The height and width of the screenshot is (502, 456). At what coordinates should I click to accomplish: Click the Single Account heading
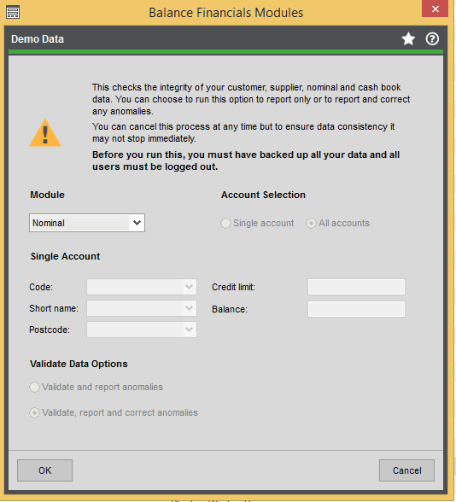pos(65,256)
